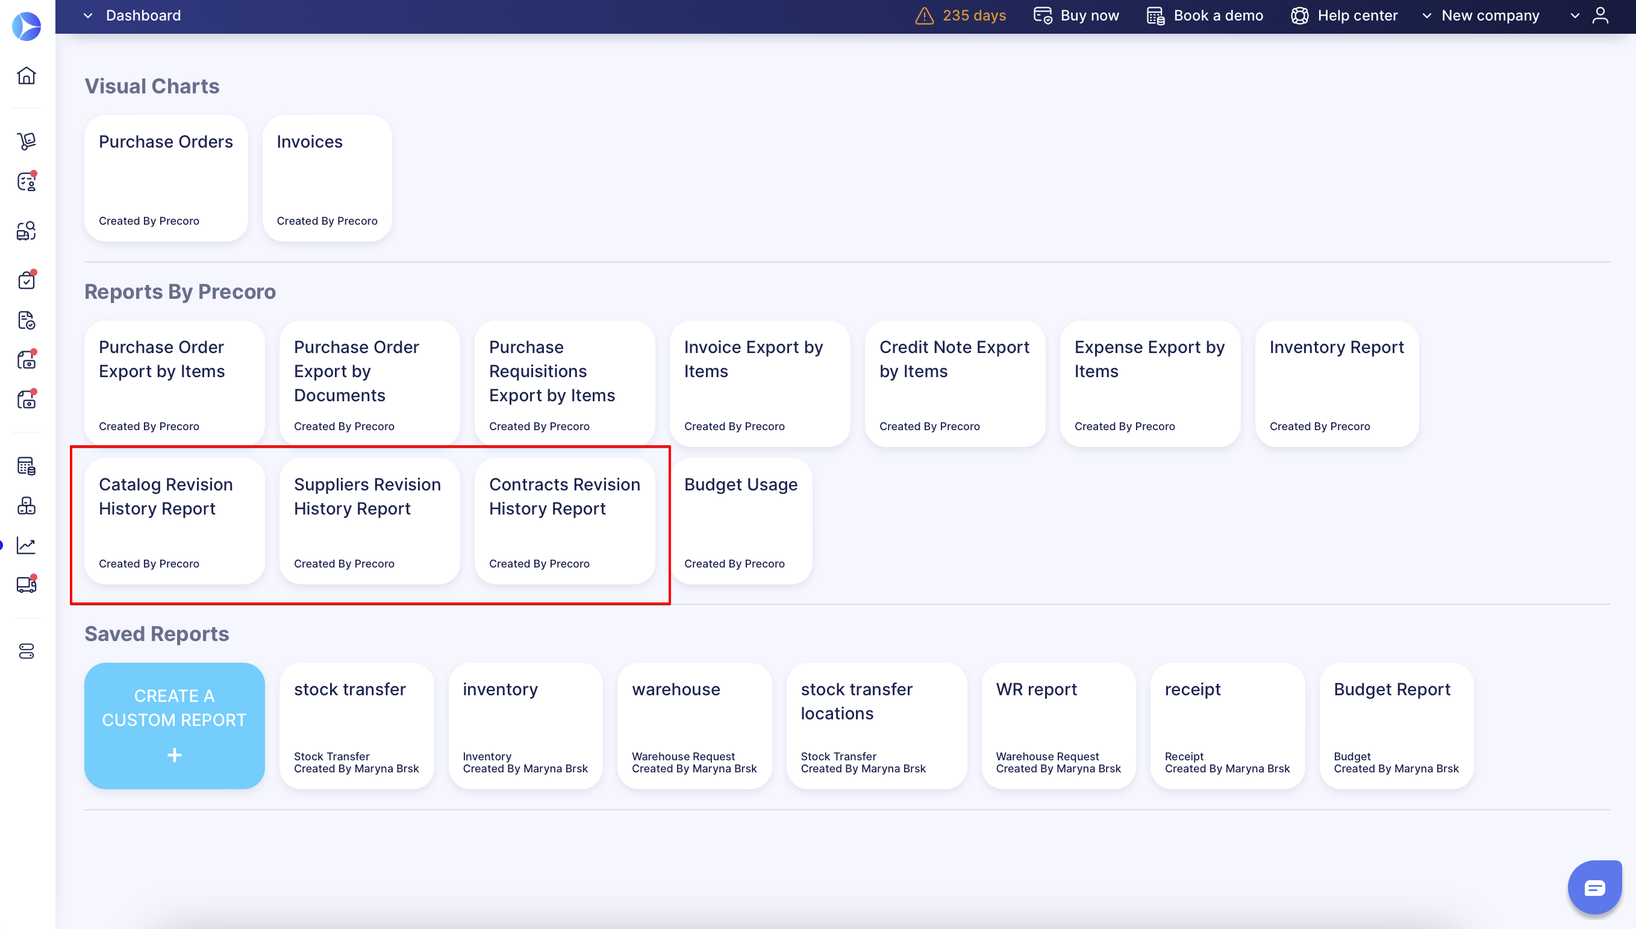
Task: Open the Buy now link
Action: pyautogui.click(x=1076, y=15)
